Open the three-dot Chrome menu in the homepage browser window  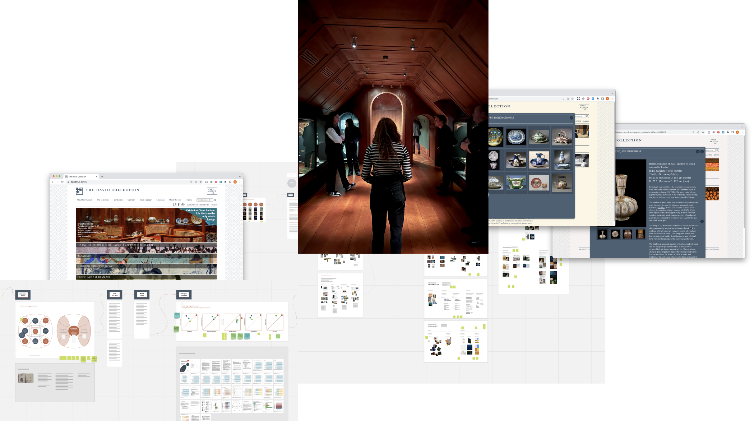click(240, 182)
